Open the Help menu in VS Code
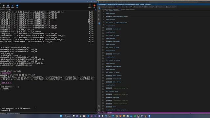210x118 pixels. [x=128, y=2]
